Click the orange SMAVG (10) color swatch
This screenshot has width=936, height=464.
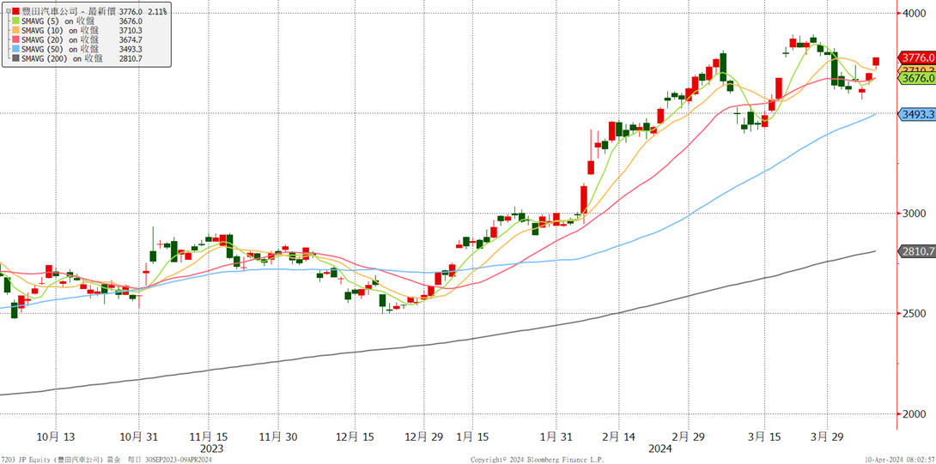click(16, 30)
